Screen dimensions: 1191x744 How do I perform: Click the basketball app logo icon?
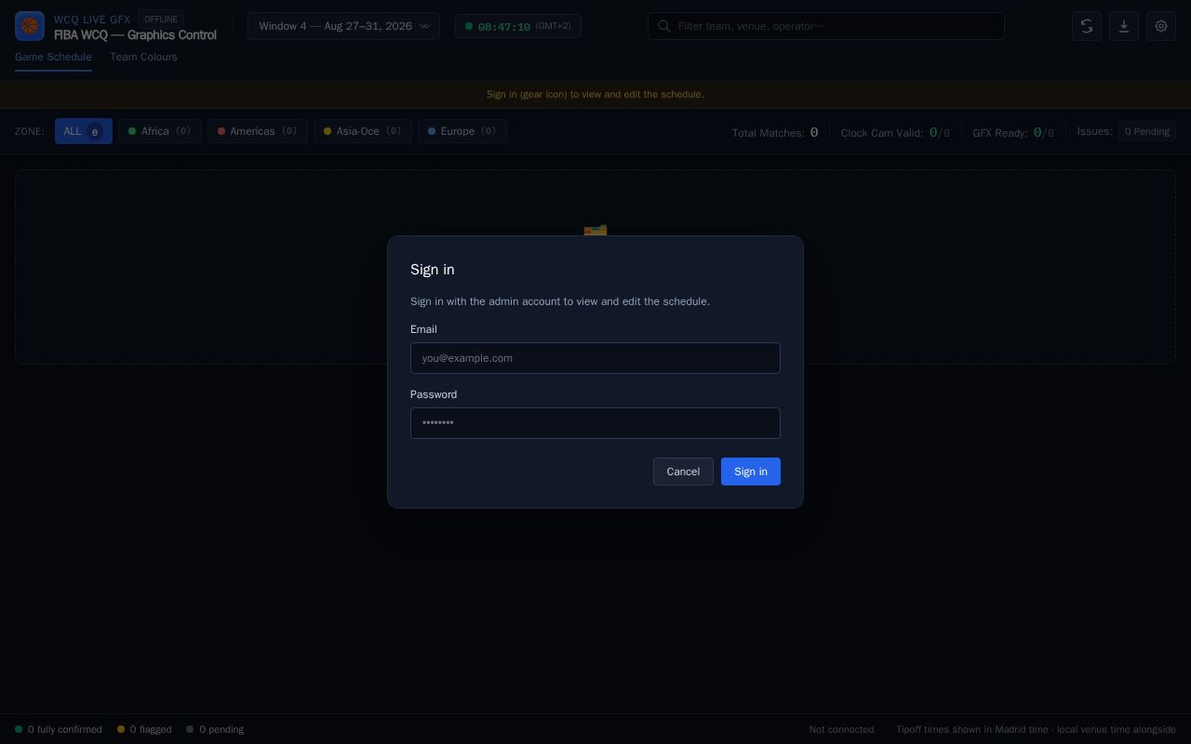click(30, 26)
